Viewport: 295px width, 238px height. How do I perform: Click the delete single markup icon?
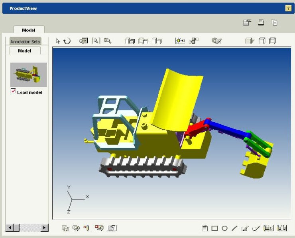coord(87,228)
